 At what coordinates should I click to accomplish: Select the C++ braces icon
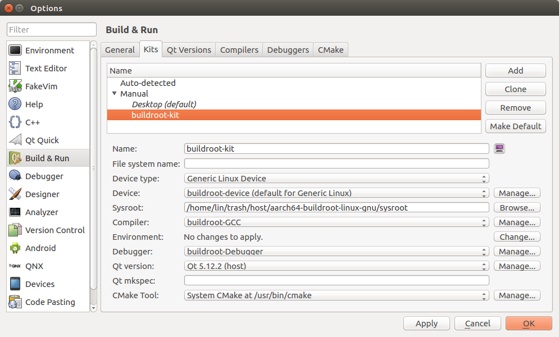[x=15, y=122]
